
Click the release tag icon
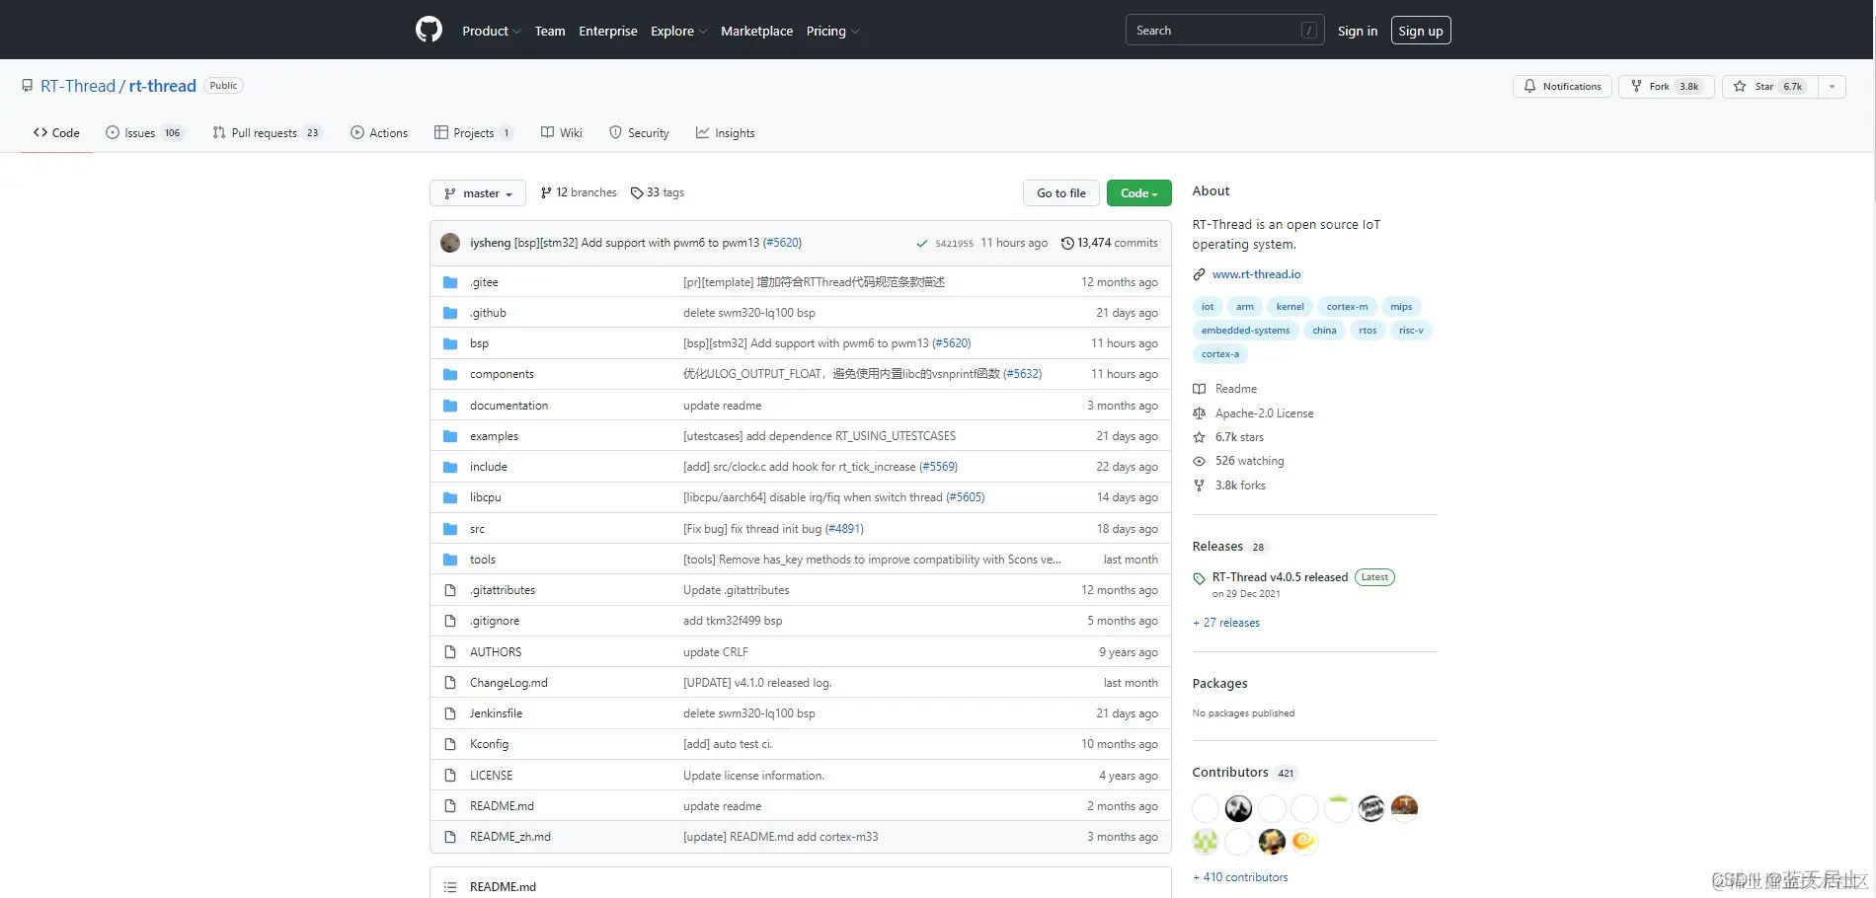point(1199,579)
